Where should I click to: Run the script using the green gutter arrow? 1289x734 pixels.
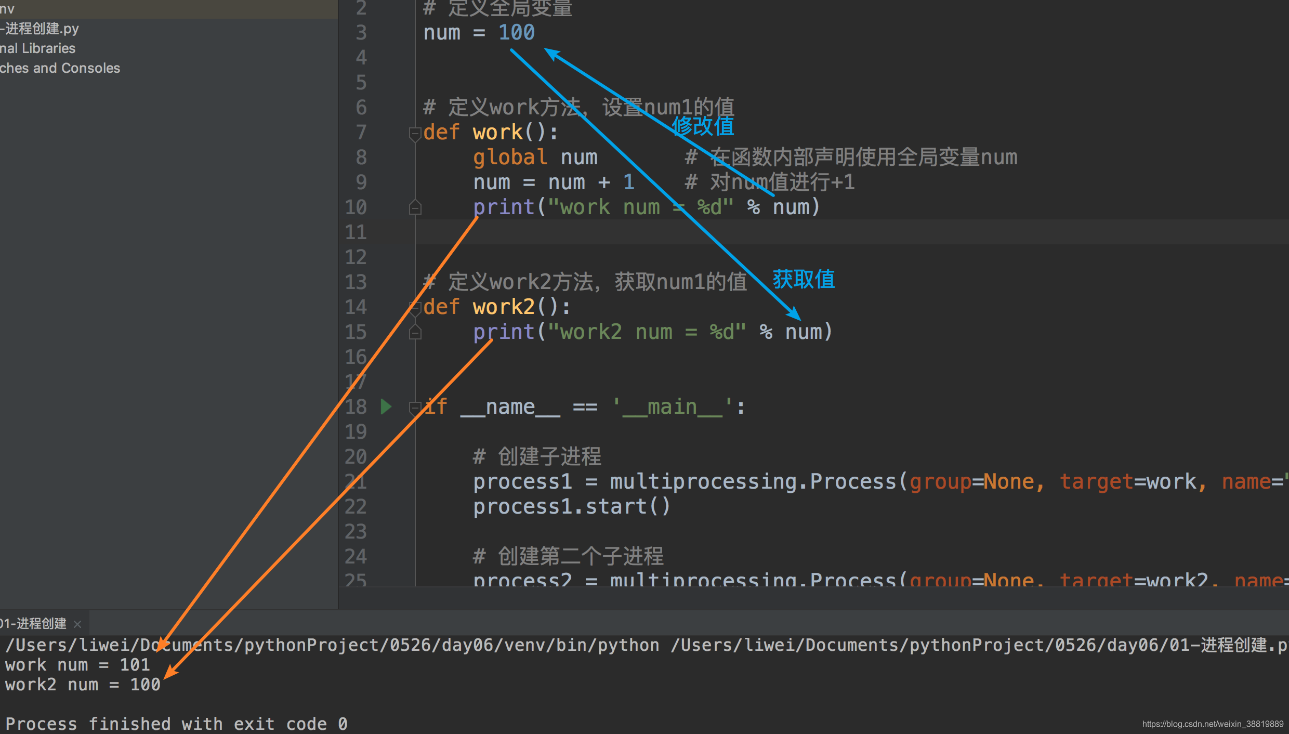coord(386,407)
